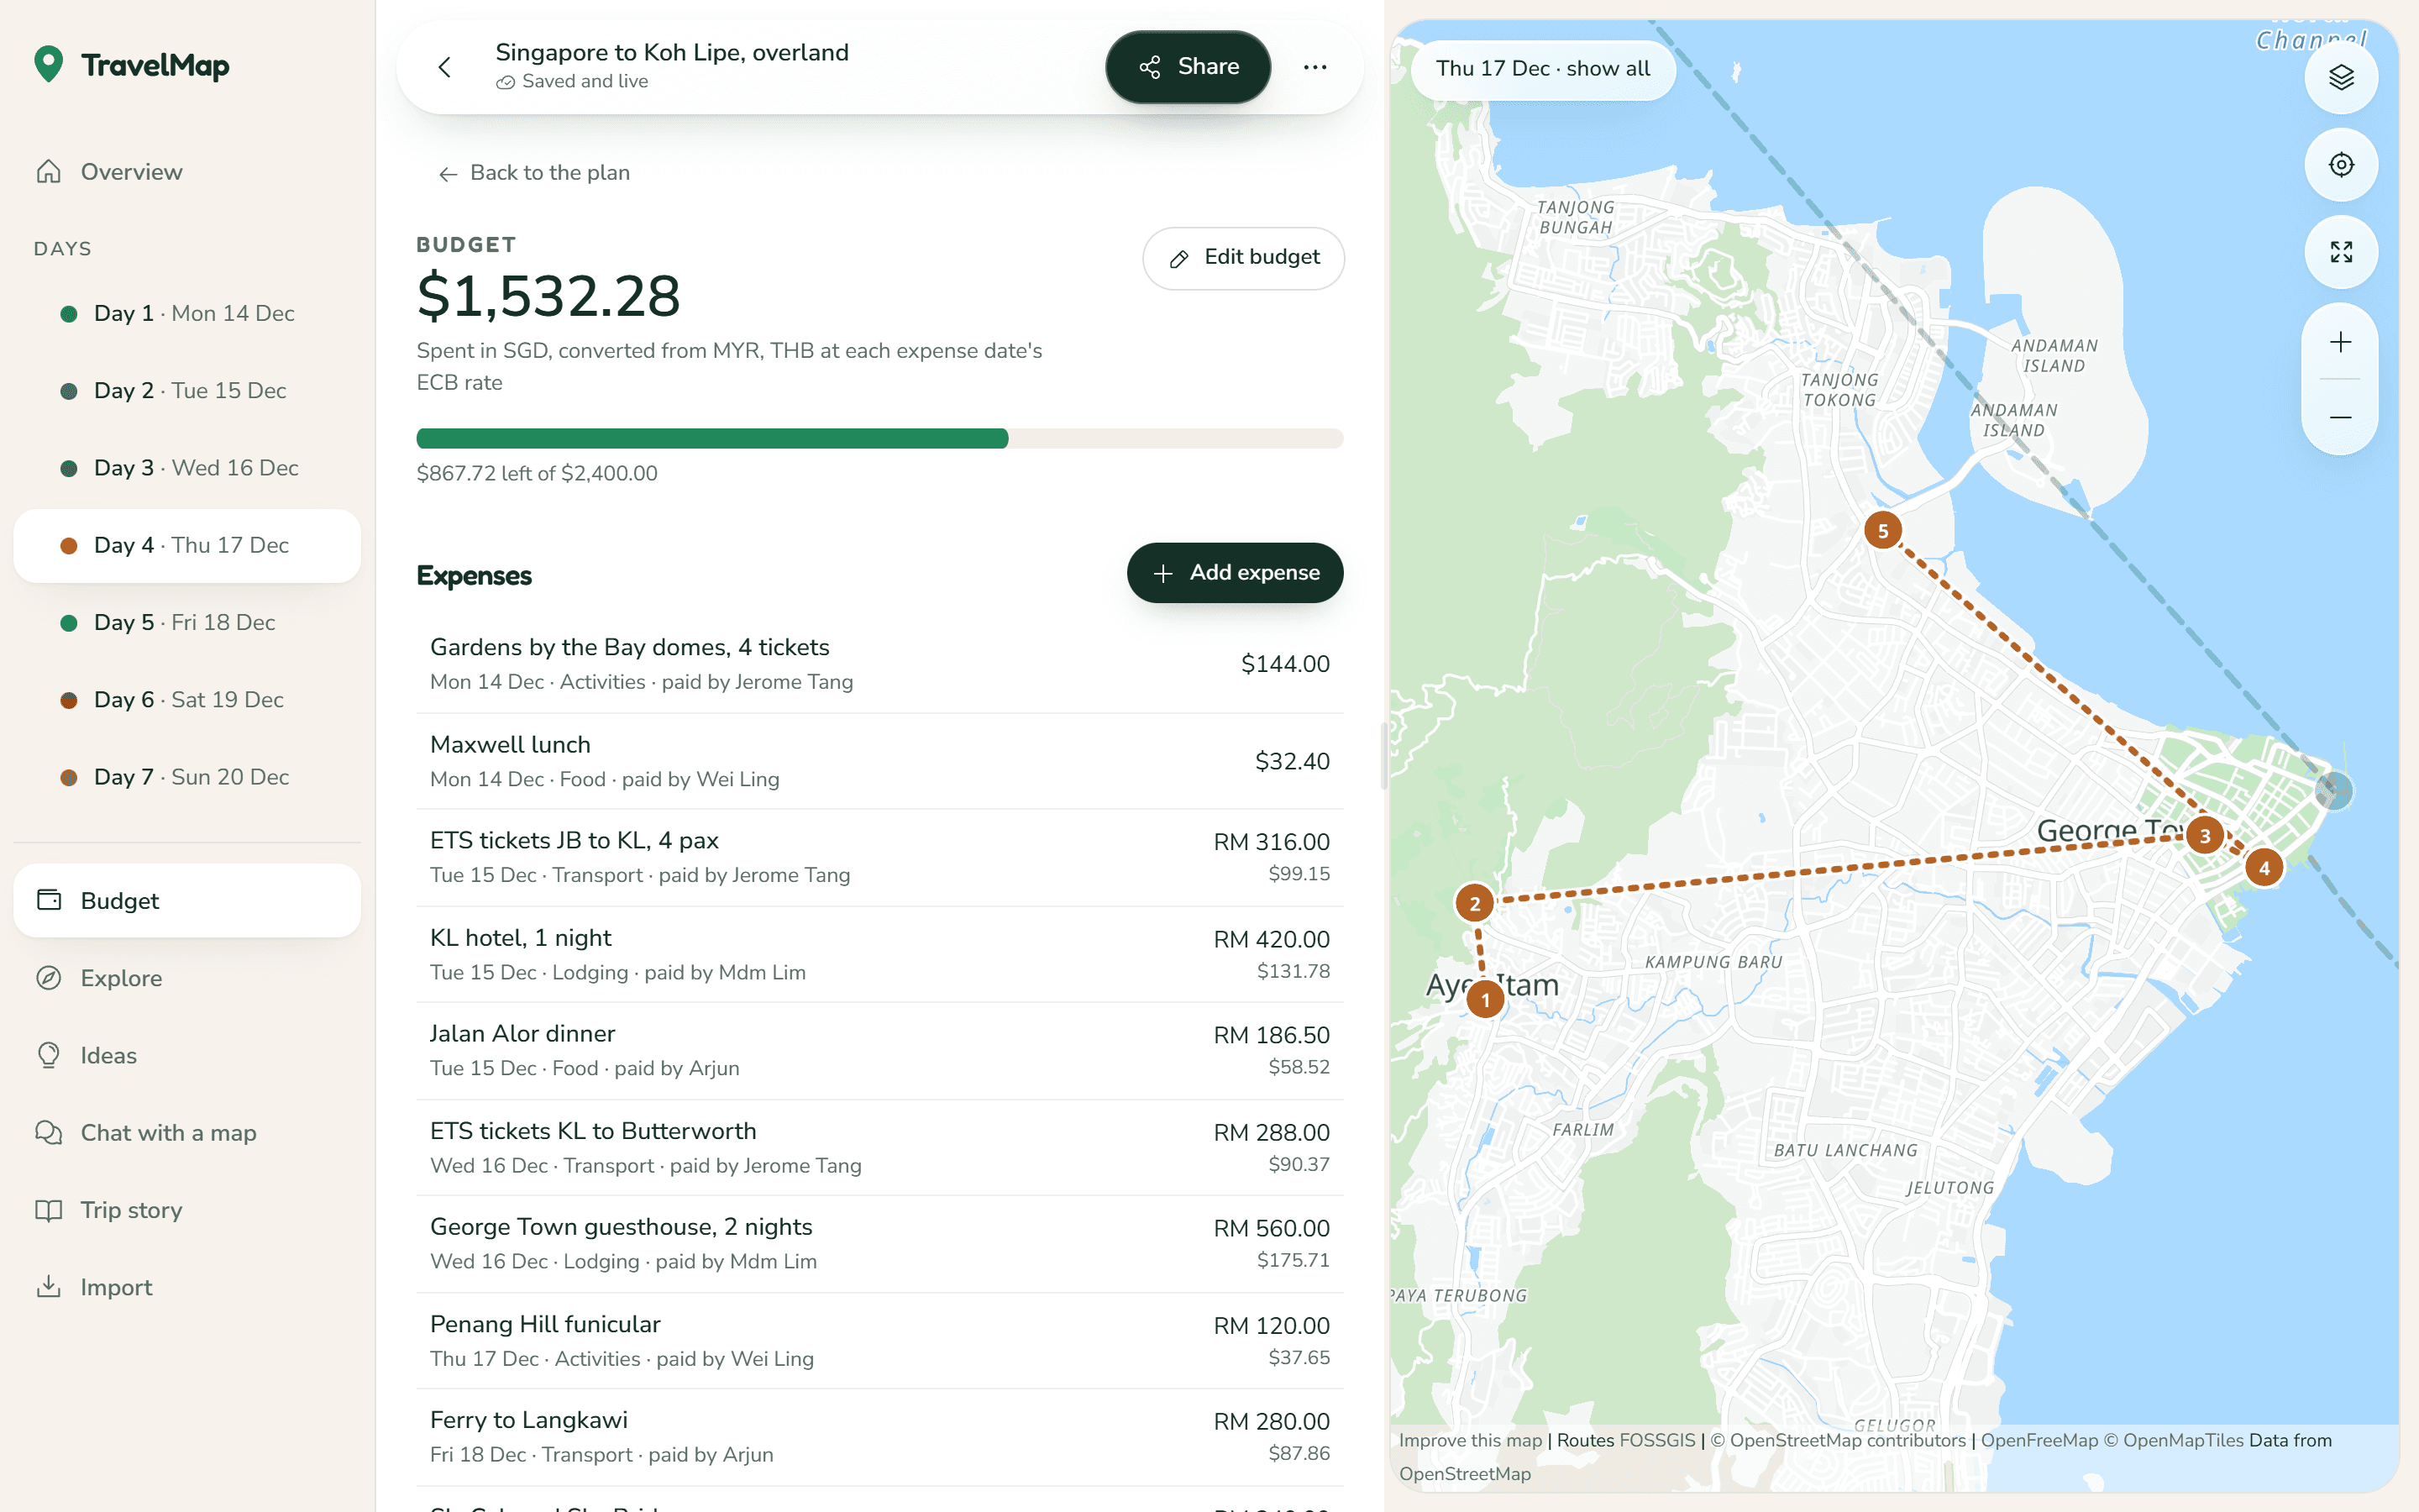Screen dimensions: 2419x1512
Task: Open Trip story
Action: [x=187, y=1210]
